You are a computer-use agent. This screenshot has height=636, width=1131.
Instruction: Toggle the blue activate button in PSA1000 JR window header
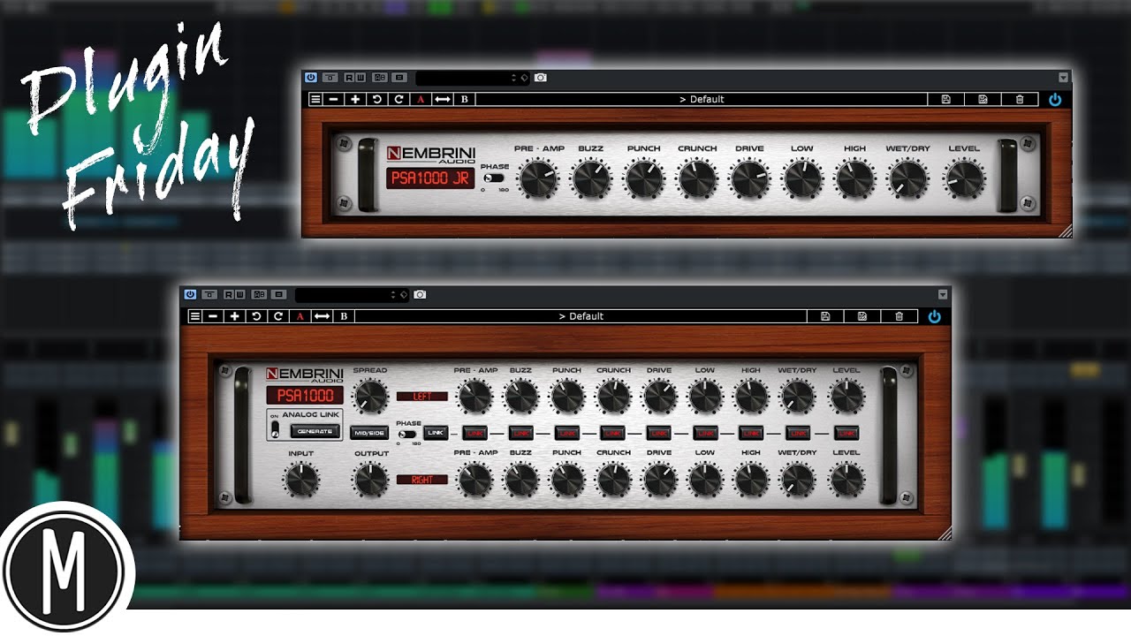(x=311, y=78)
